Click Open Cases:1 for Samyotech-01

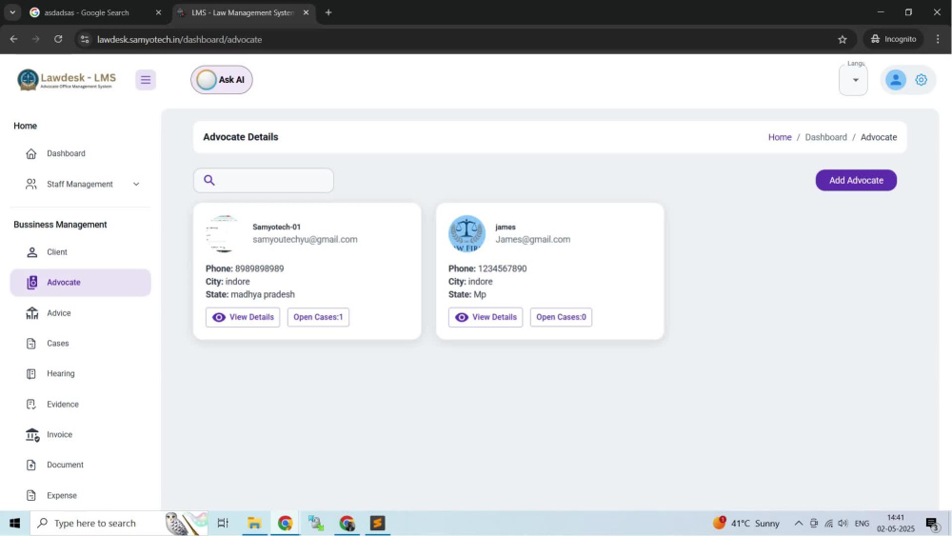[x=318, y=317]
